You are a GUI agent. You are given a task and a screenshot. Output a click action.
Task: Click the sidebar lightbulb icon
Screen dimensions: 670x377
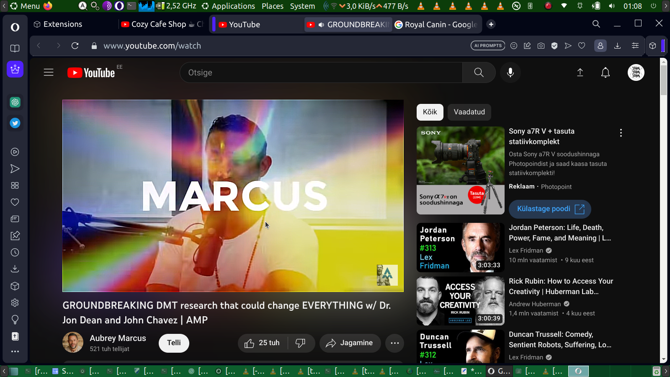15,320
